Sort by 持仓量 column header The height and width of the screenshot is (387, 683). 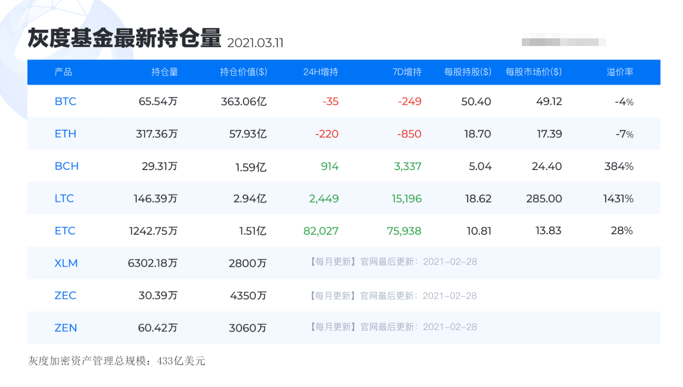[165, 72]
